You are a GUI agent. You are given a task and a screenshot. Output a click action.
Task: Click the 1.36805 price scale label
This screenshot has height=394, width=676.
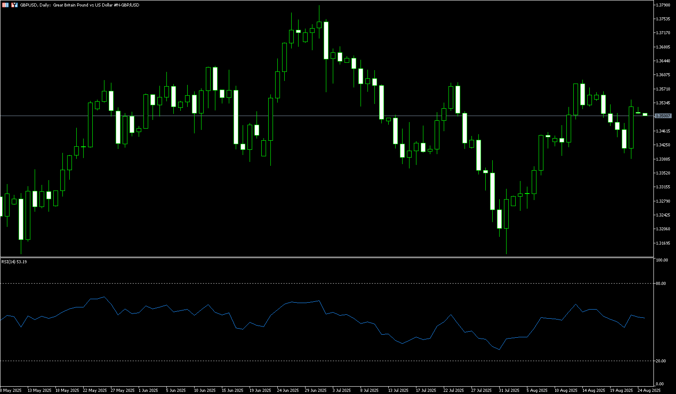click(x=663, y=47)
